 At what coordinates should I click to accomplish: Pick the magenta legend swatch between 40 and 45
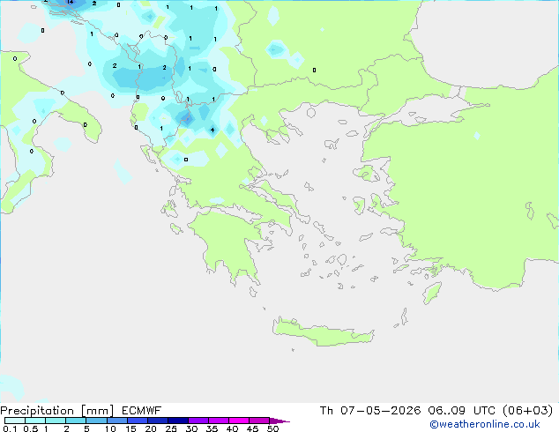click(x=239, y=421)
